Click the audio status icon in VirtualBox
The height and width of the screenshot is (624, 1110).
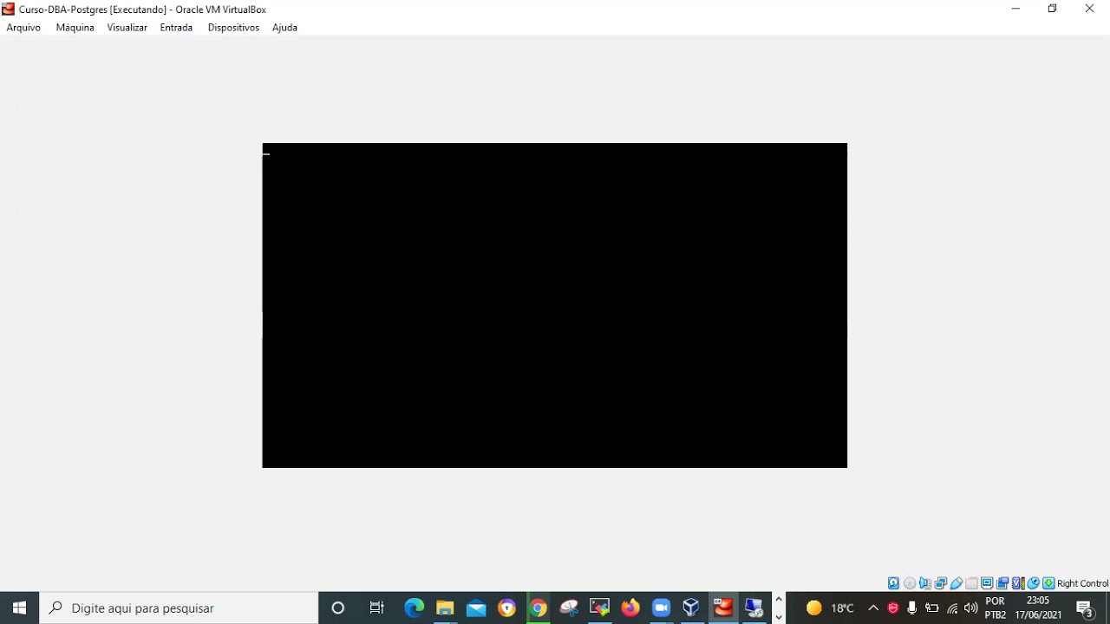[925, 583]
